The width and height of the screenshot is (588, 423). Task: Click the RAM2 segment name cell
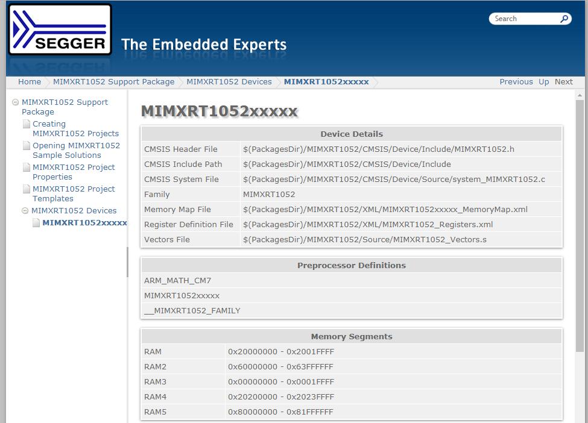(x=183, y=367)
